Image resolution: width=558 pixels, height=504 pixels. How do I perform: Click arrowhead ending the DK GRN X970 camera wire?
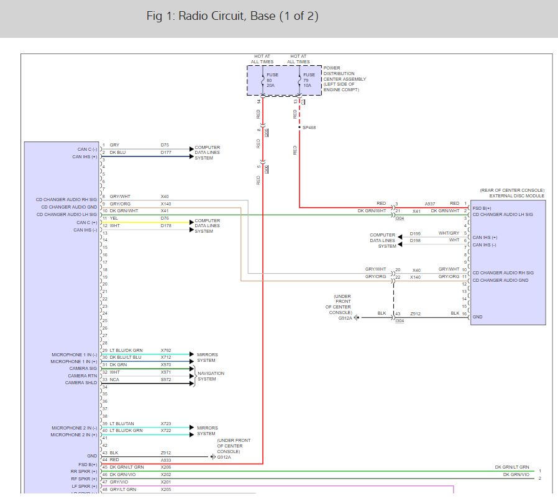(x=191, y=369)
